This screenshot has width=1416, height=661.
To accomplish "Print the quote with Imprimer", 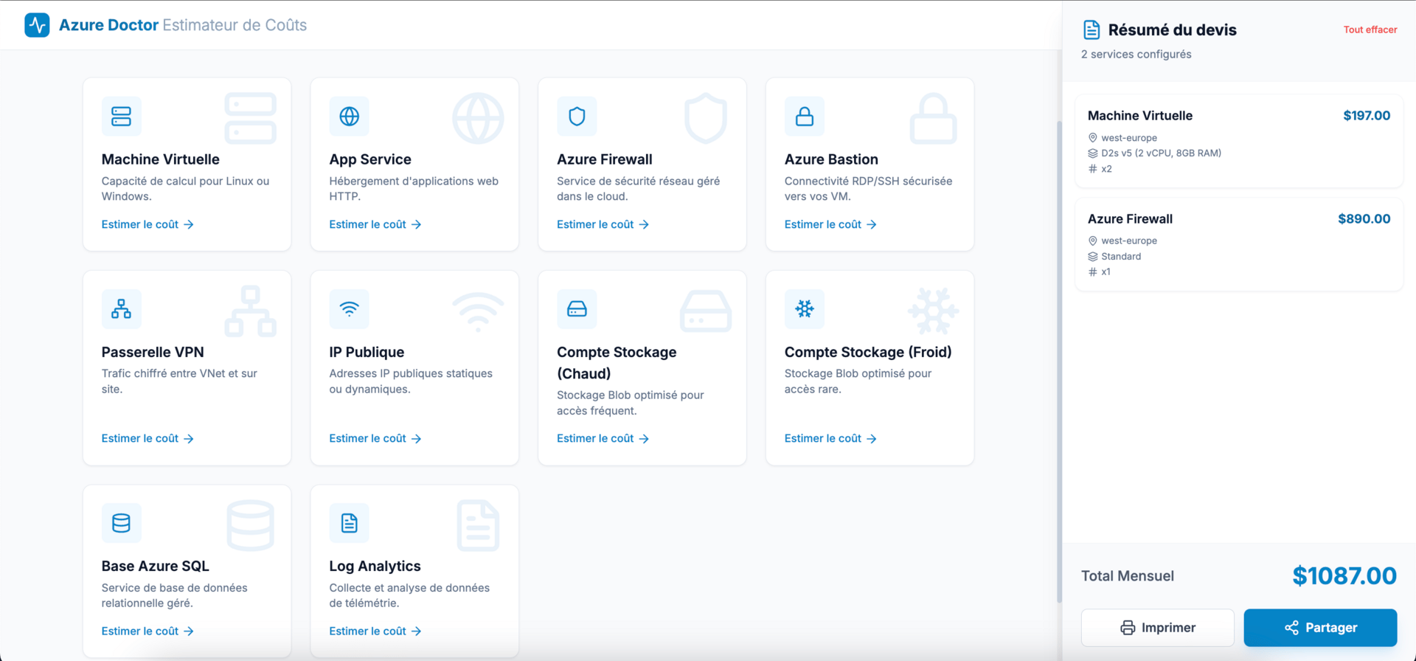I will coord(1157,628).
